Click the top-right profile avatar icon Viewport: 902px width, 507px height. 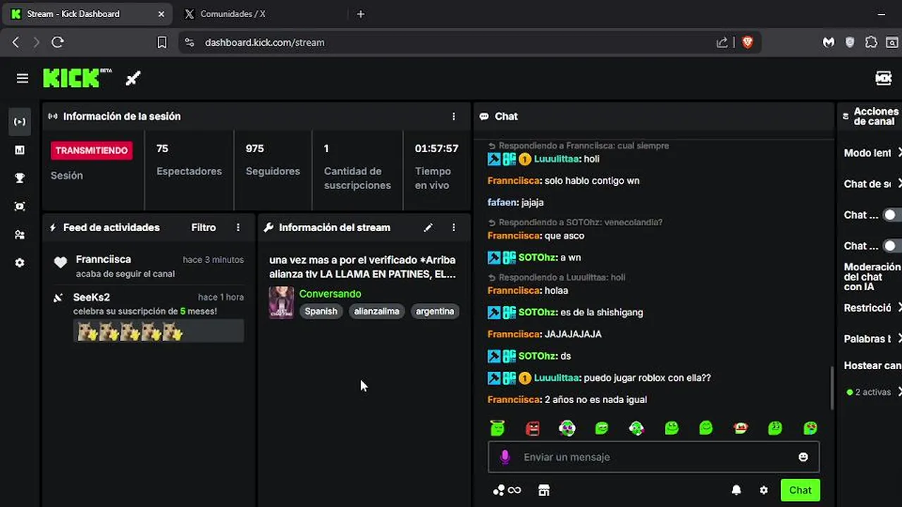pos(884,78)
